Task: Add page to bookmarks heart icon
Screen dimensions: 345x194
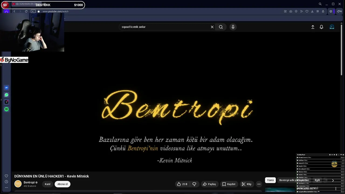Action: click(307, 11)
